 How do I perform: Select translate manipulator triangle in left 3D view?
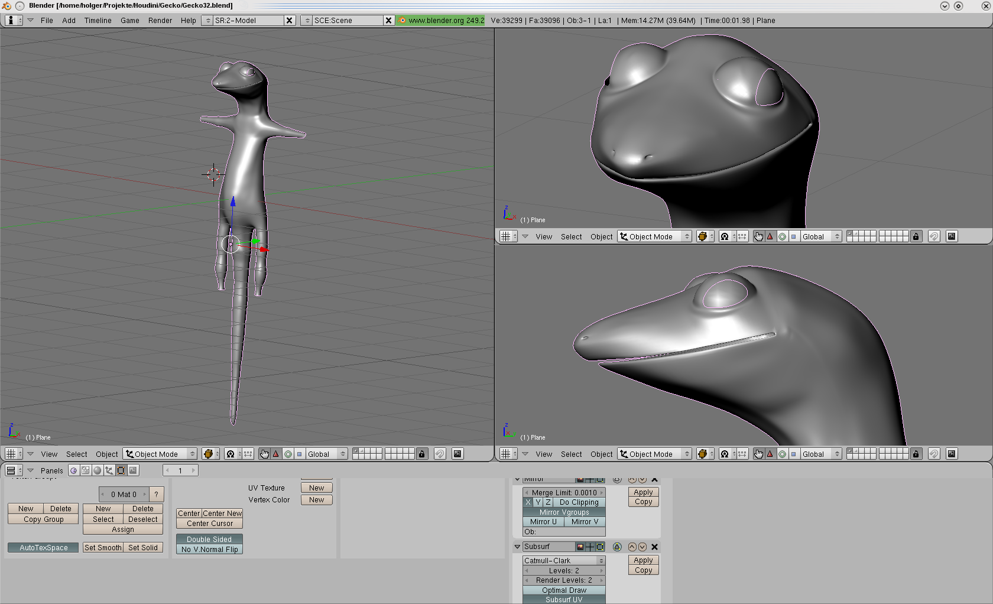coord(276,454)
